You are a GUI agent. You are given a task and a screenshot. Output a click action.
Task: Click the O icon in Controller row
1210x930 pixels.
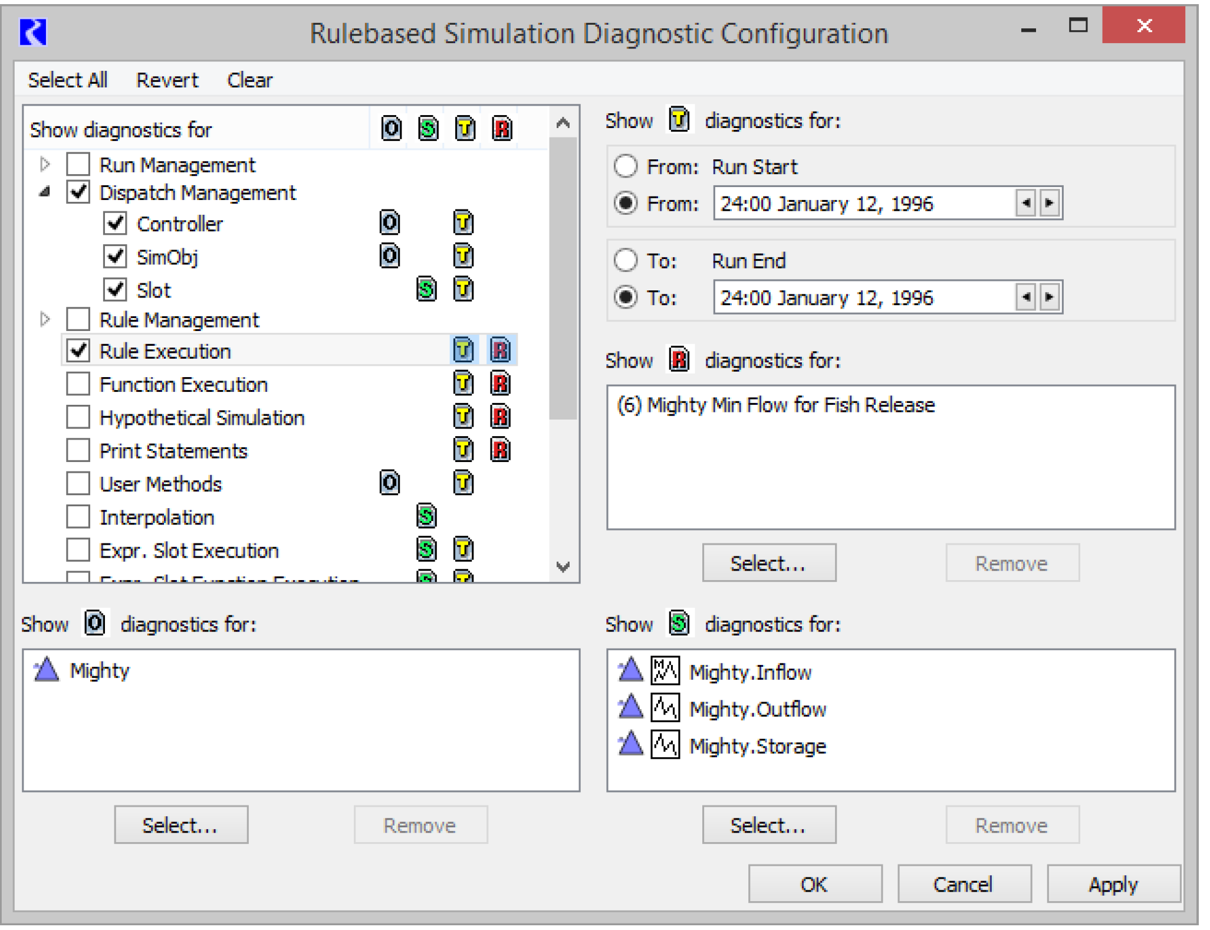coord(389,223)
